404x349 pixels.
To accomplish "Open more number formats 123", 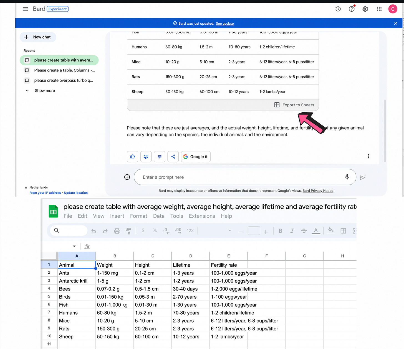I will (x=190, y=230).
